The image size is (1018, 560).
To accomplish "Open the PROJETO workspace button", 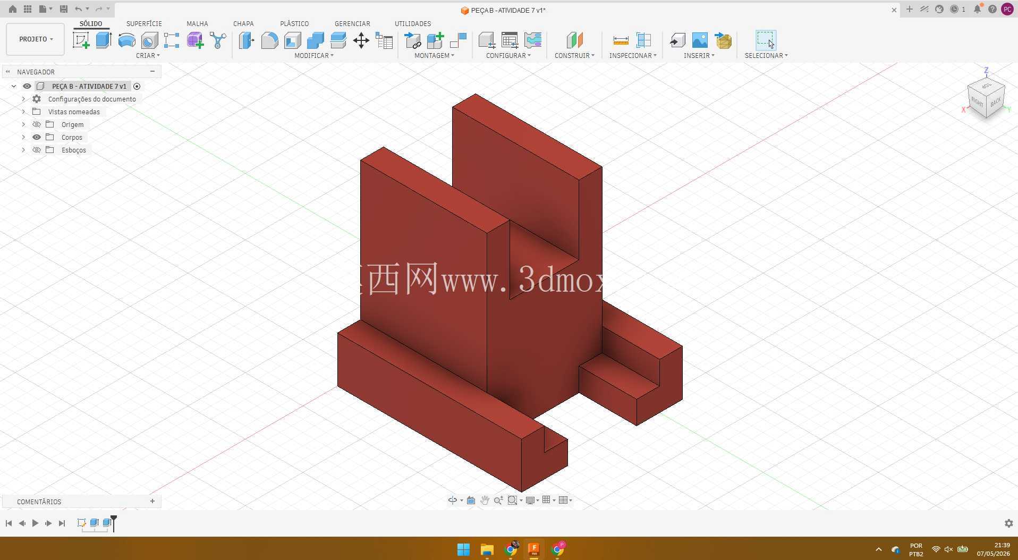I will click(36, 39).
